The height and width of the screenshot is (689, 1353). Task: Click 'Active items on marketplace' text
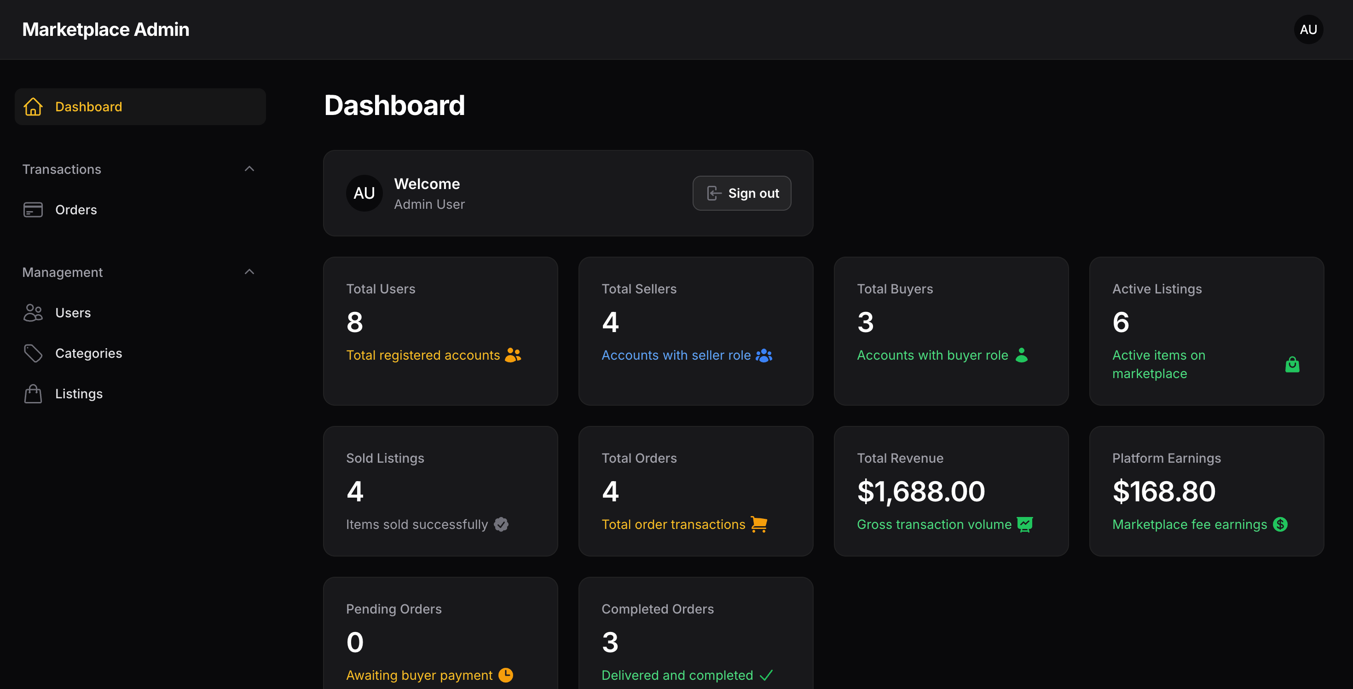pos(1159,364)
